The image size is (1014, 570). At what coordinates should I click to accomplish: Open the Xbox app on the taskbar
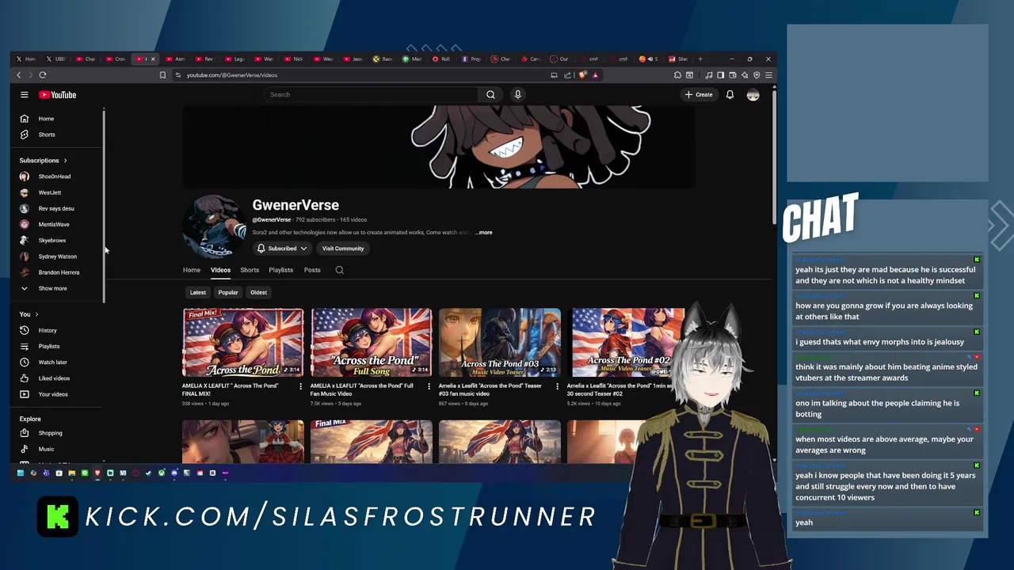[161, 473]
